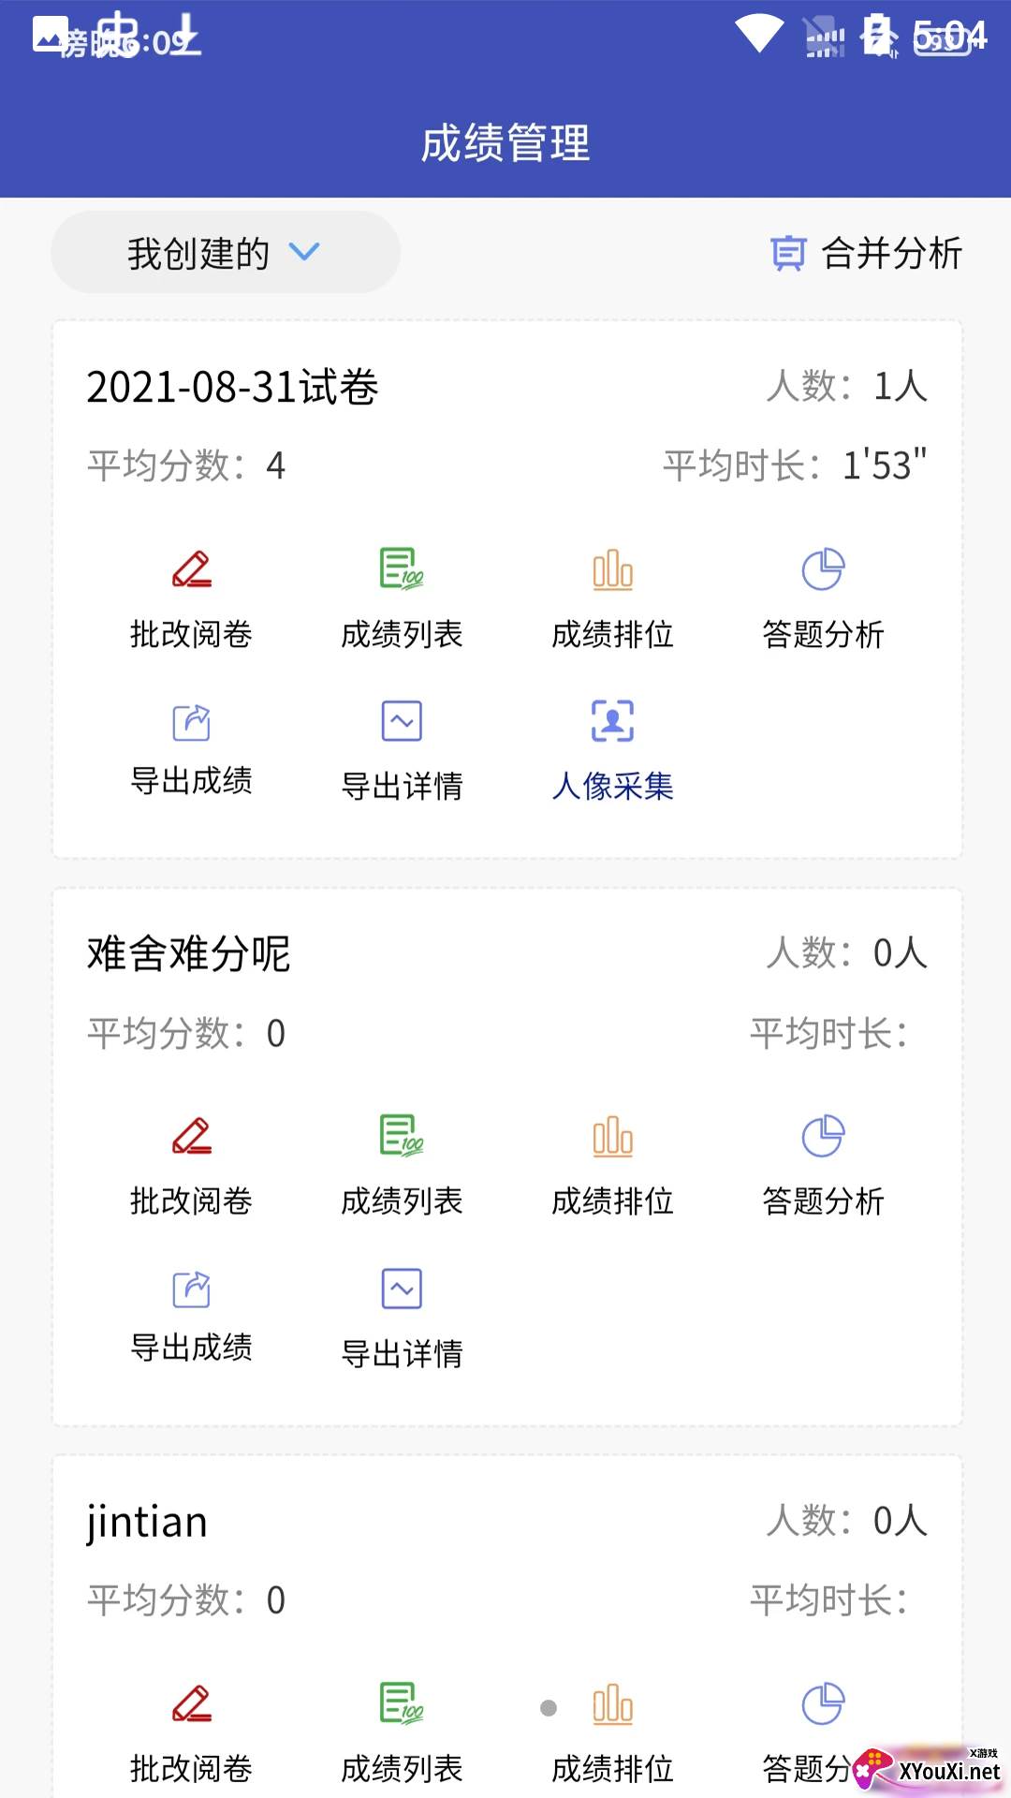1011x1798 pixels.
Task: Open 批改阅卷 for jintian exam
Action: (x=192, y=1731)
